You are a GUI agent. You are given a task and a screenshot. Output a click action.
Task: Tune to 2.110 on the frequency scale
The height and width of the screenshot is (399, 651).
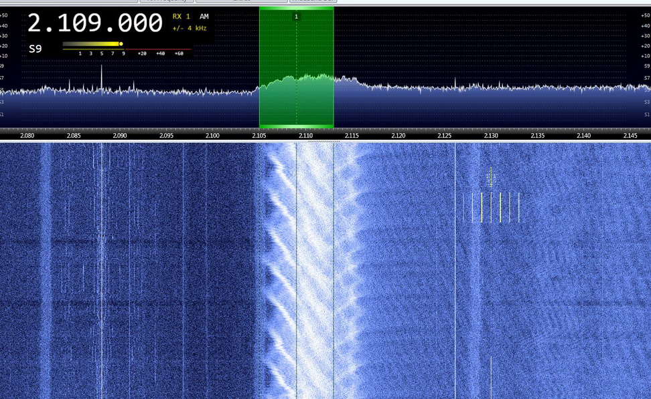(x=305, y=136)
